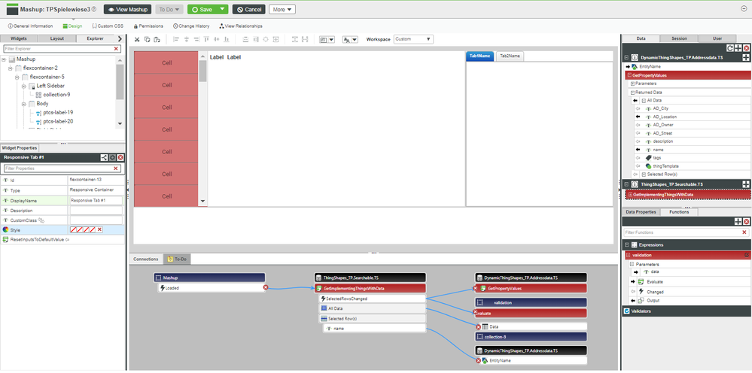The height and width of the screenshot is (373, 752).
Task: Delete binding red X beside Data node
Action: click(x=478, y=327)
